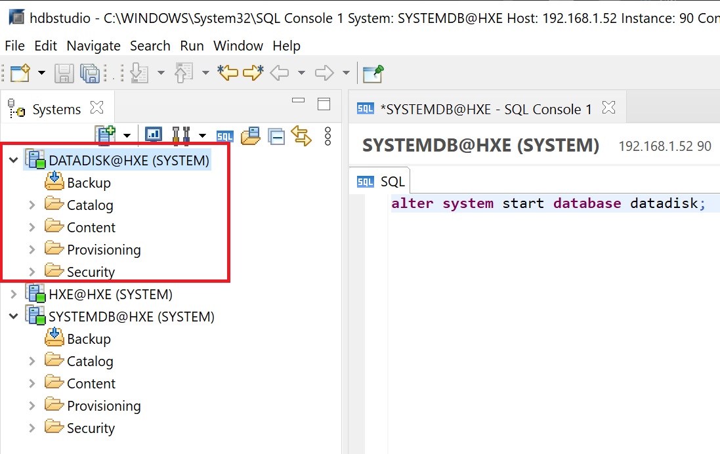Image resolution: width=720 pixels, height=454 pixels.
Task: Click the New wizard toolbar icon
Action: click(20, 73)
